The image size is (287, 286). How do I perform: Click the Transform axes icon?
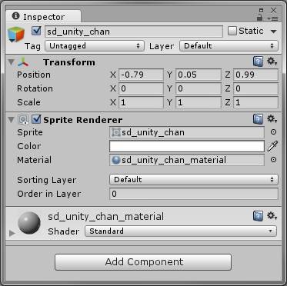tap(23, 62)
